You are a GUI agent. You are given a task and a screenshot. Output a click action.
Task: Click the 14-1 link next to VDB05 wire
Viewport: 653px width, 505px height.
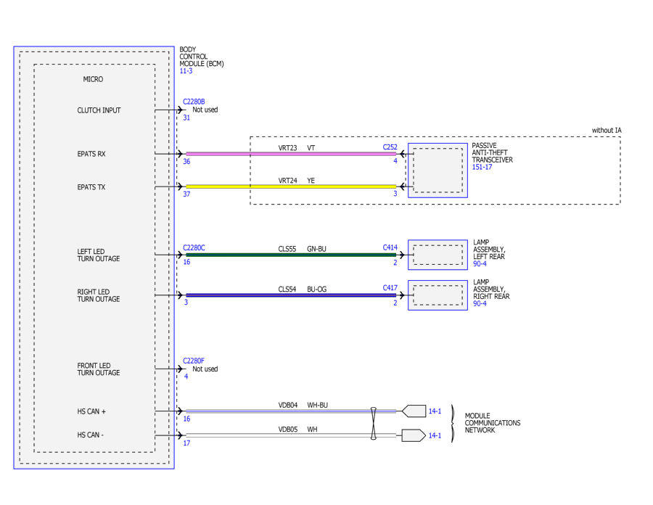pos(435,435)
